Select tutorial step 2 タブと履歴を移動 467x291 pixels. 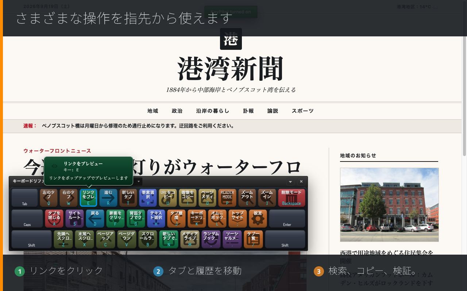coord(197,271)
